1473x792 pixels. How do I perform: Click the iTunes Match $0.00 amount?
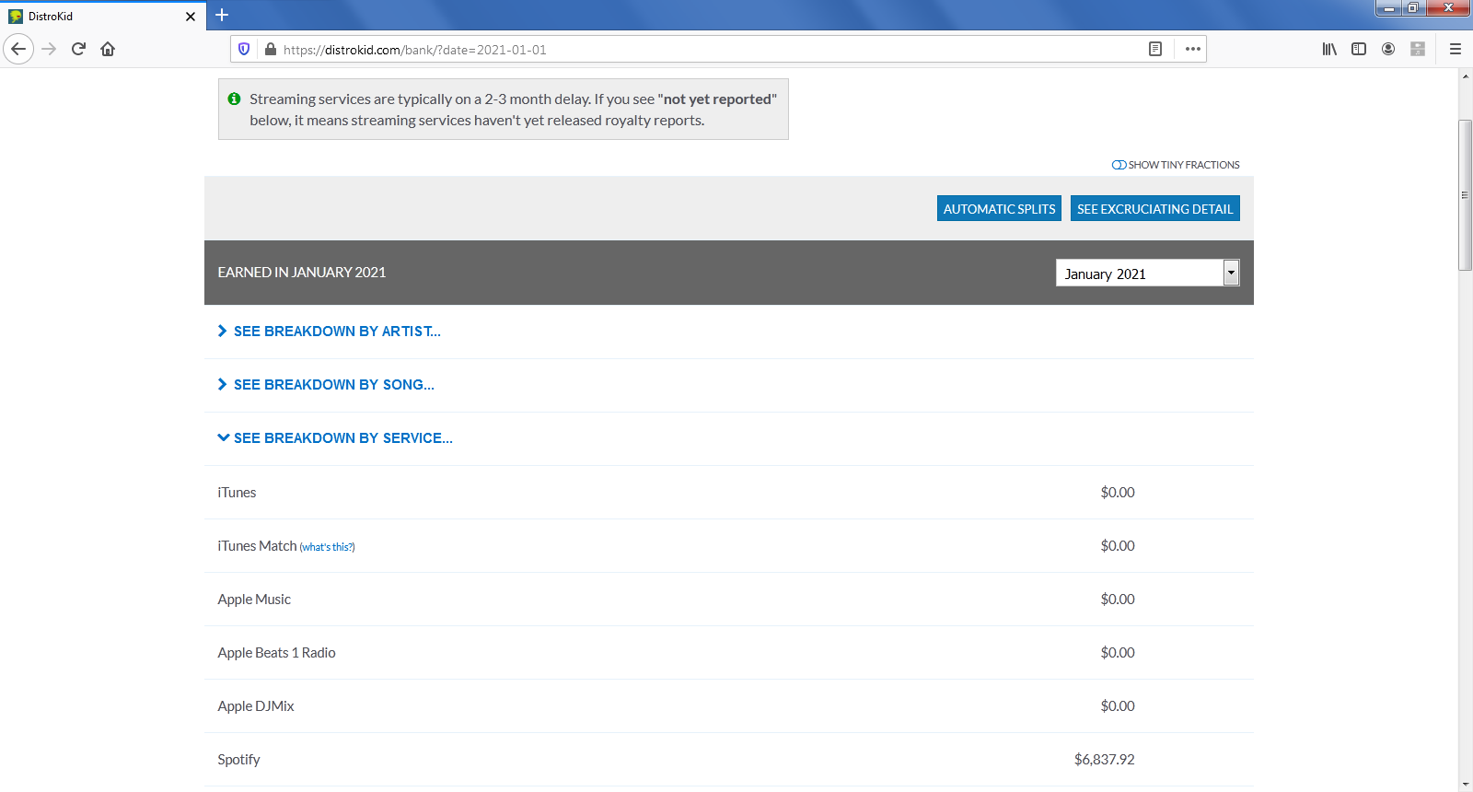coord(1118,546)
